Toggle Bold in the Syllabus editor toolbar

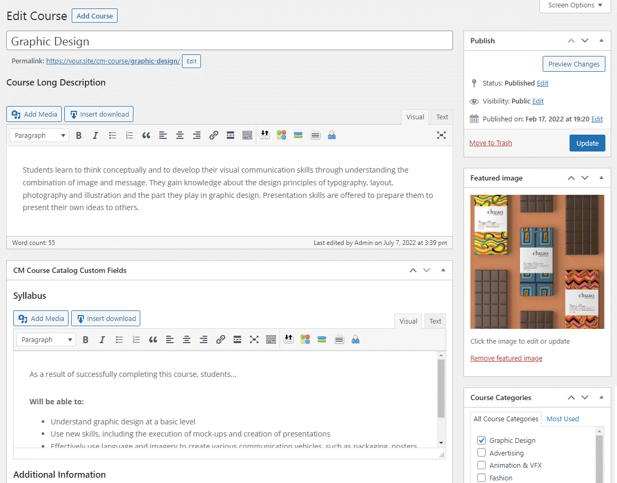(86, 339)
